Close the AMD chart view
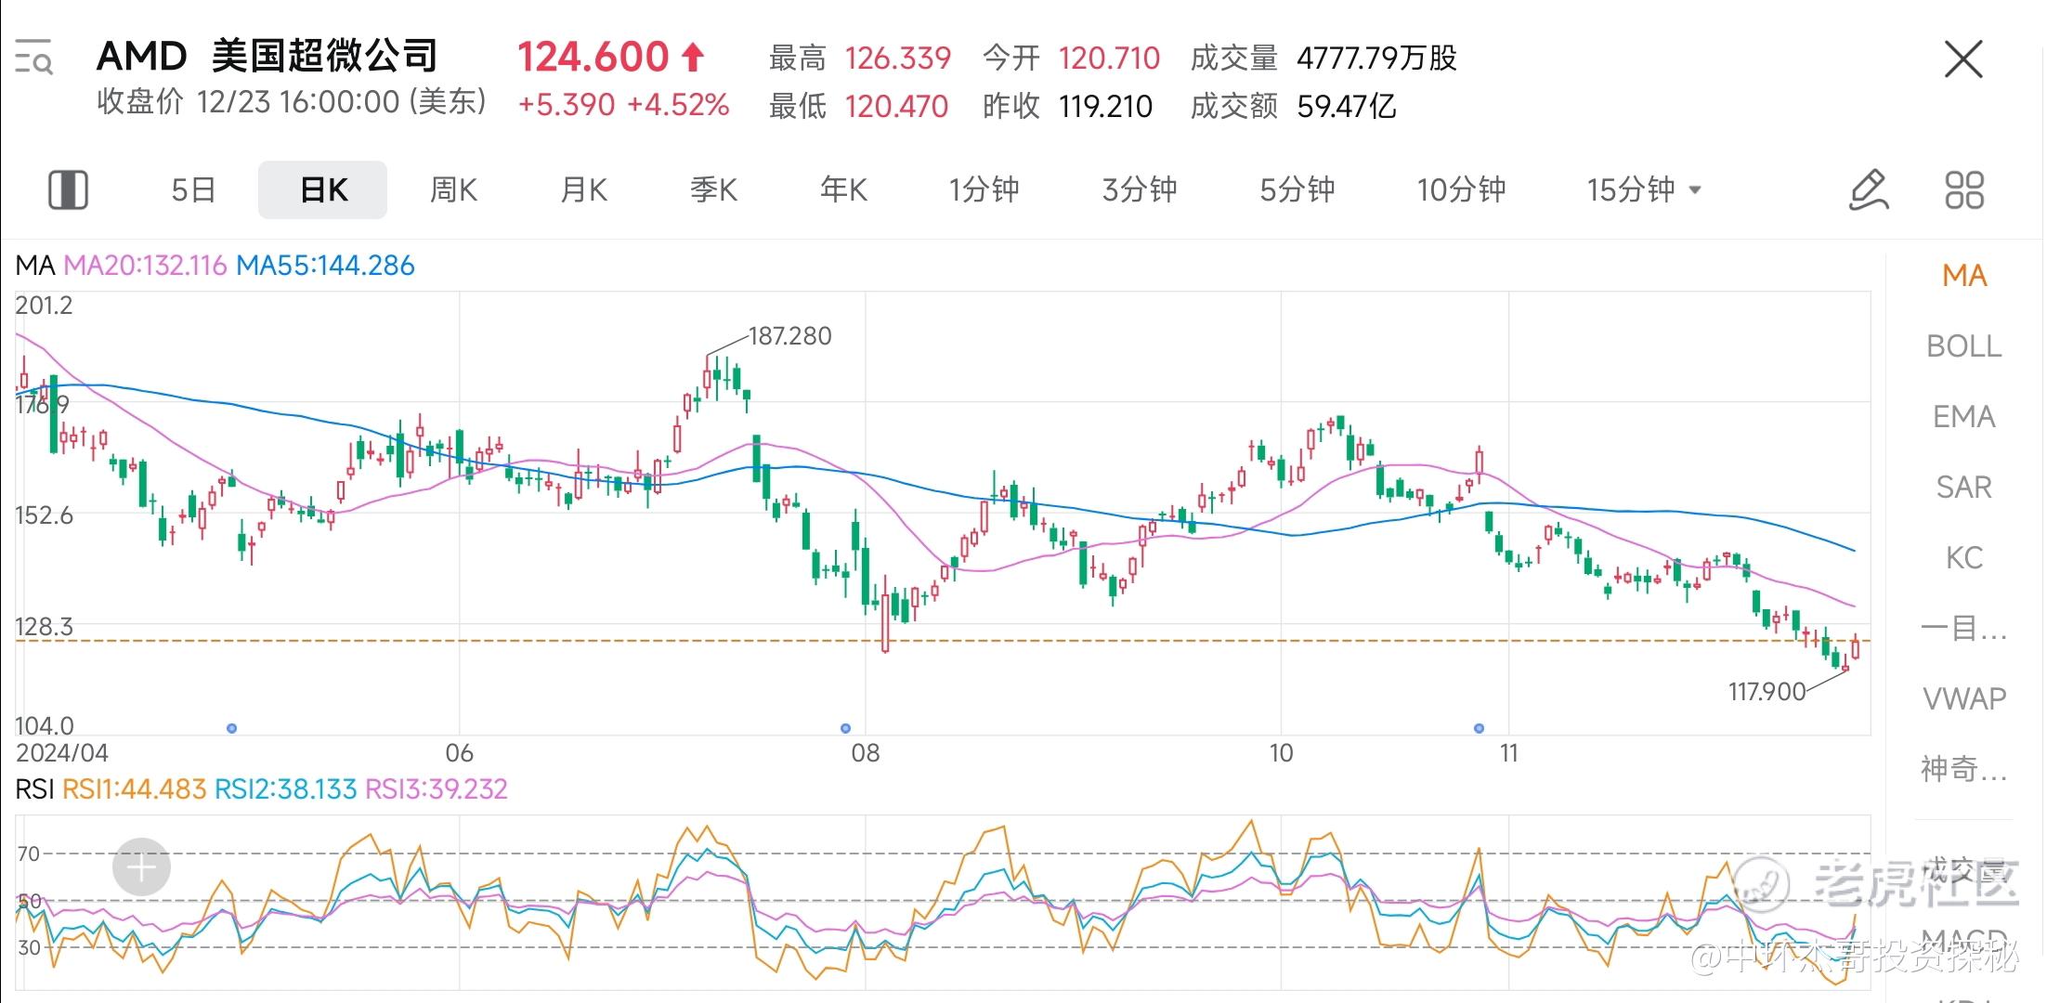This screenshot has width=2060, height=1003. tap(1963, 59)
